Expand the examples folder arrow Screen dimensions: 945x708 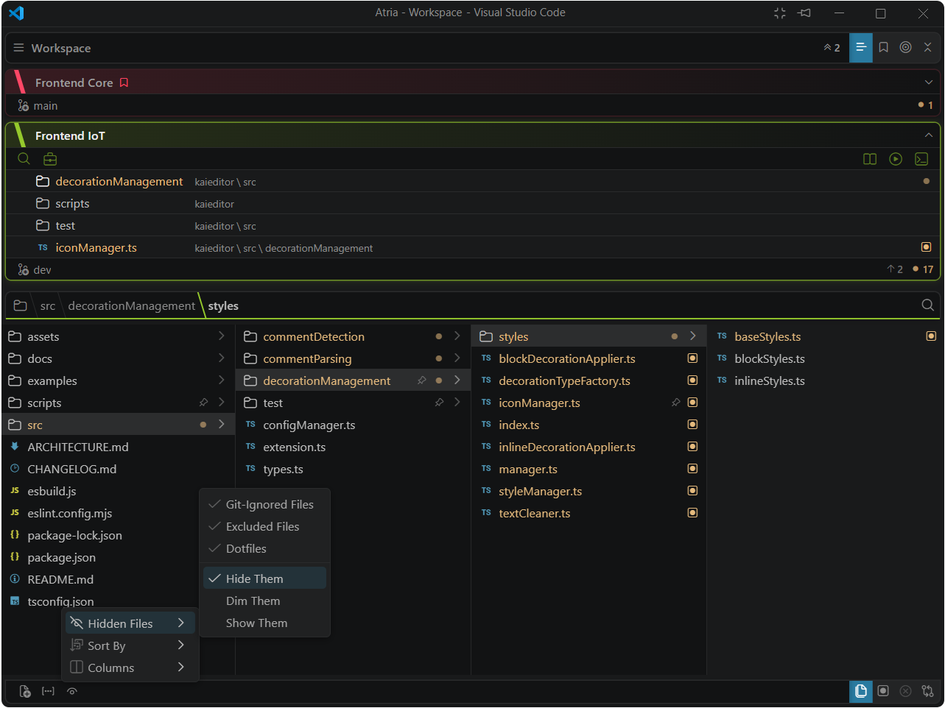pos(222,380)
